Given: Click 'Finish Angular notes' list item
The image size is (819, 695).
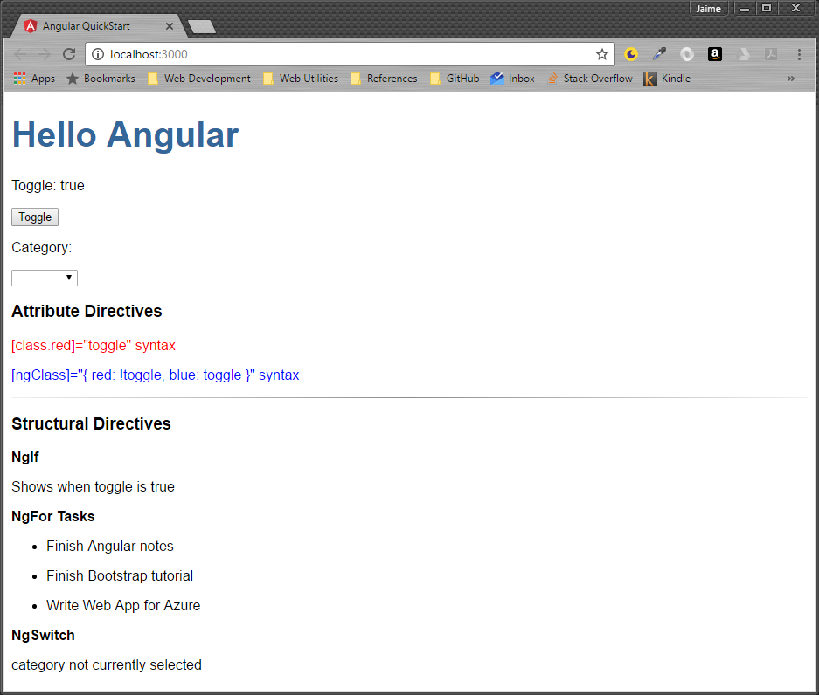Looking at the screenshot, I should (x=109, y=547).
